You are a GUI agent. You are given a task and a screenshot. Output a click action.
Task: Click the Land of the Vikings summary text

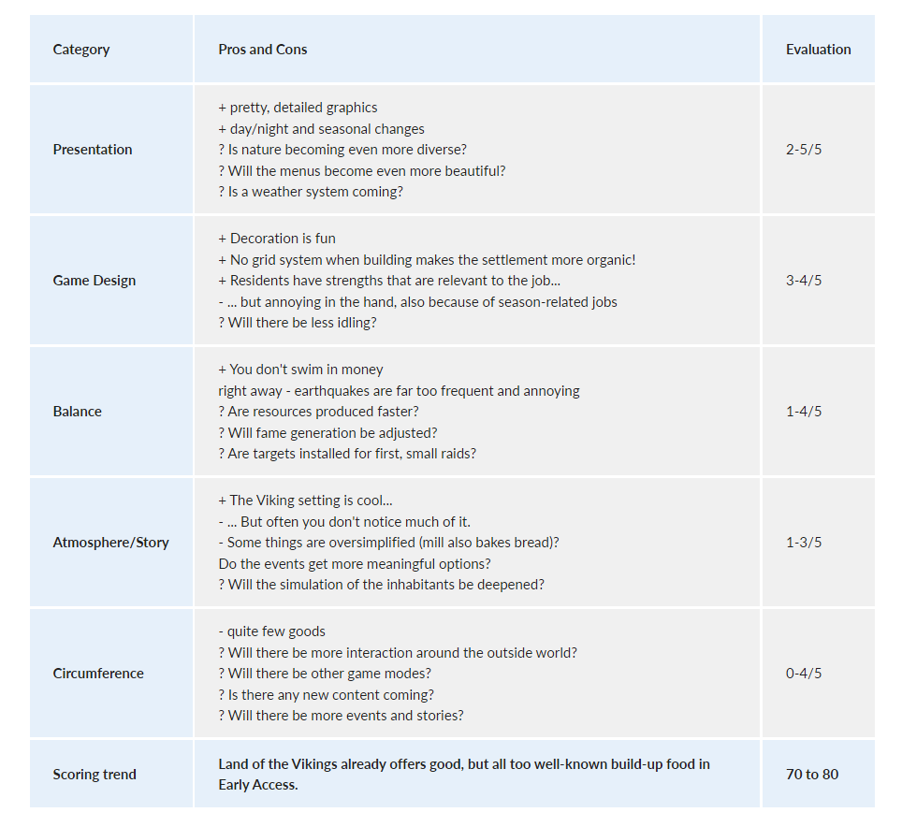point(464,775)
